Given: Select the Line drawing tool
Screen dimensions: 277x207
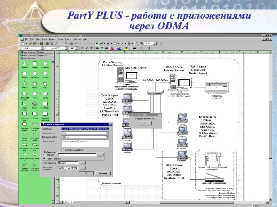Looking at the screenshot, I should [x=122, y=43].
